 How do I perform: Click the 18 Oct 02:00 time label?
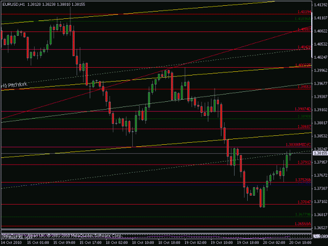click(117, 242)
